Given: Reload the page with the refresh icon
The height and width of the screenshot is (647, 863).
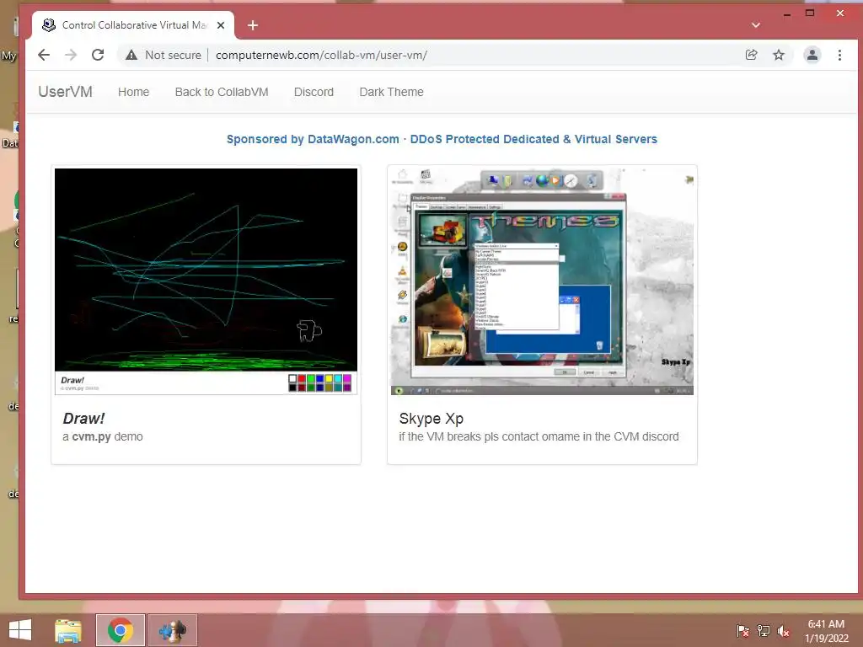Looking at the screenshot, I should point(98,55).
